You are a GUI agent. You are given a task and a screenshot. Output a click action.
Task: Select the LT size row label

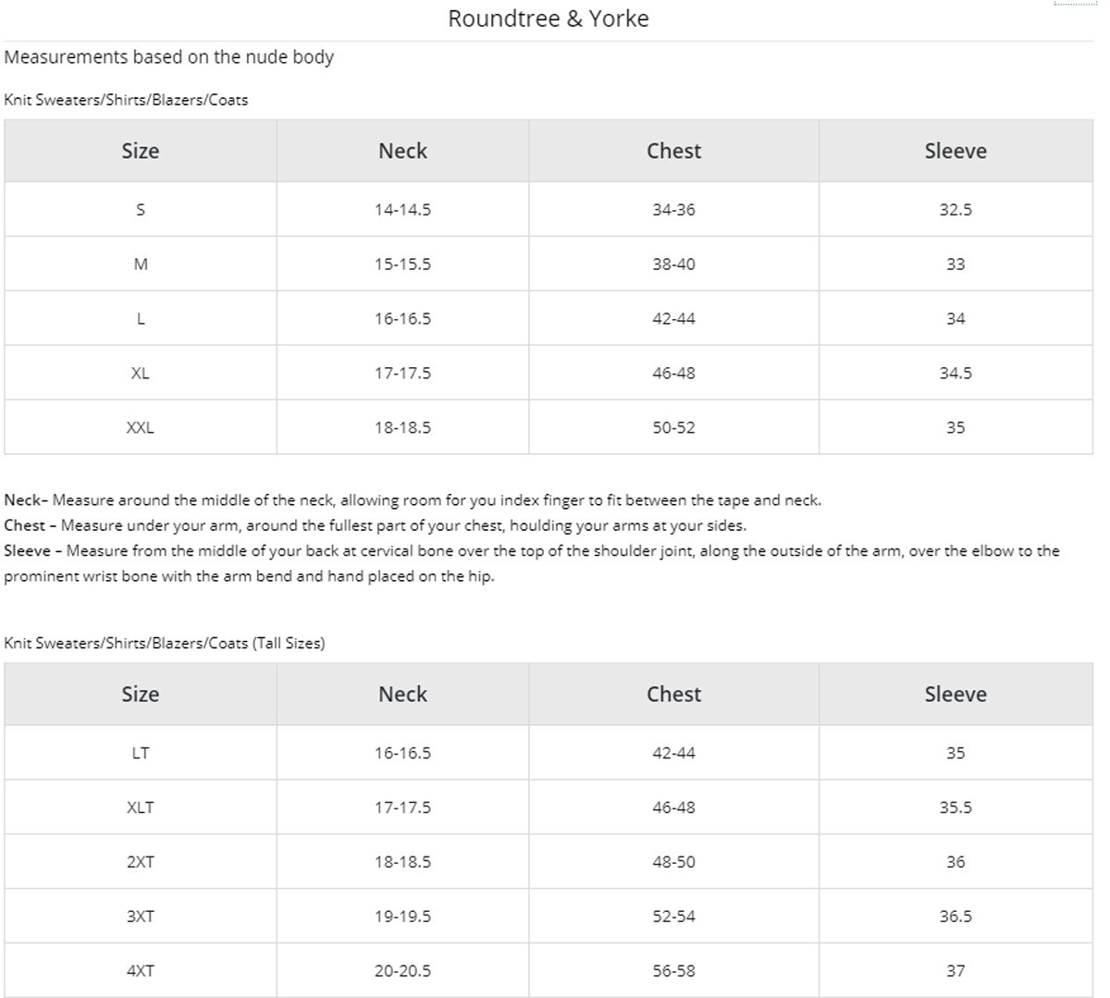pyautogui.click(x=141, y=753)
